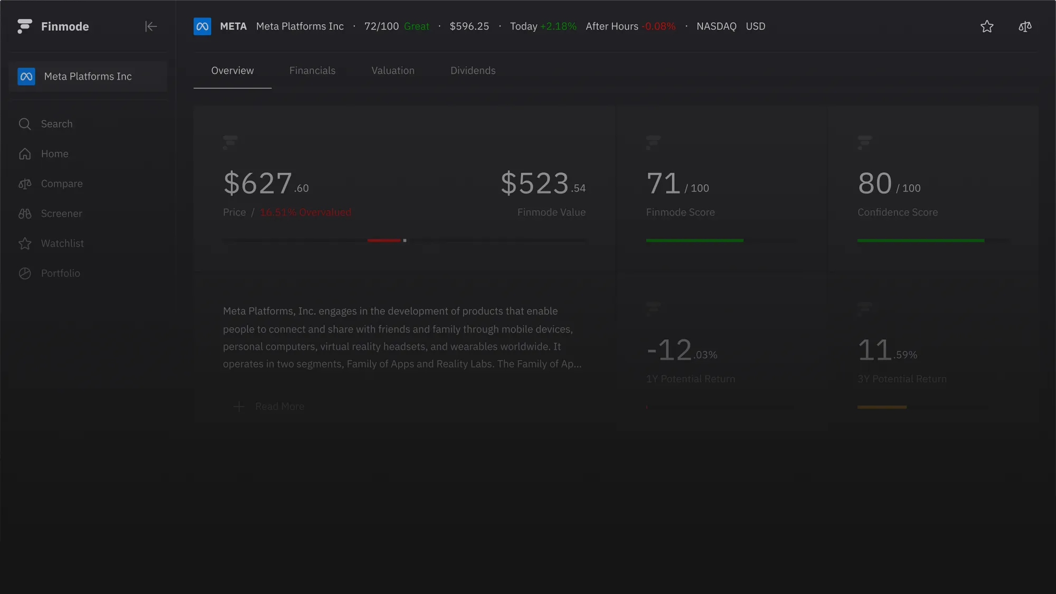Click the Search magnifier icon in the sidebar

point(25,124)
